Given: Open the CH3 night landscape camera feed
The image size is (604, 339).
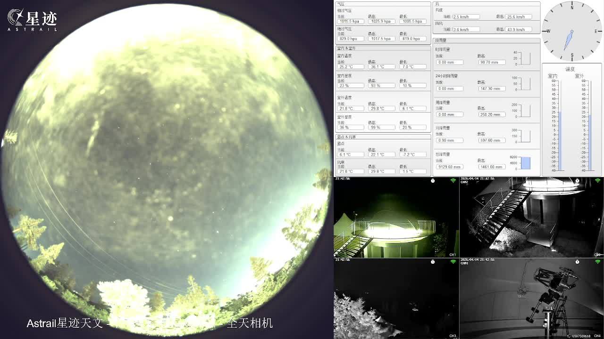Looking at the screenshot, I should pos(396,299).
